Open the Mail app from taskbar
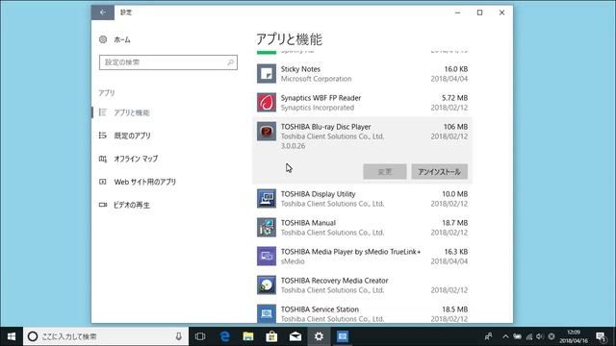This screenshot has width=616, height=346. click(295, 336)
